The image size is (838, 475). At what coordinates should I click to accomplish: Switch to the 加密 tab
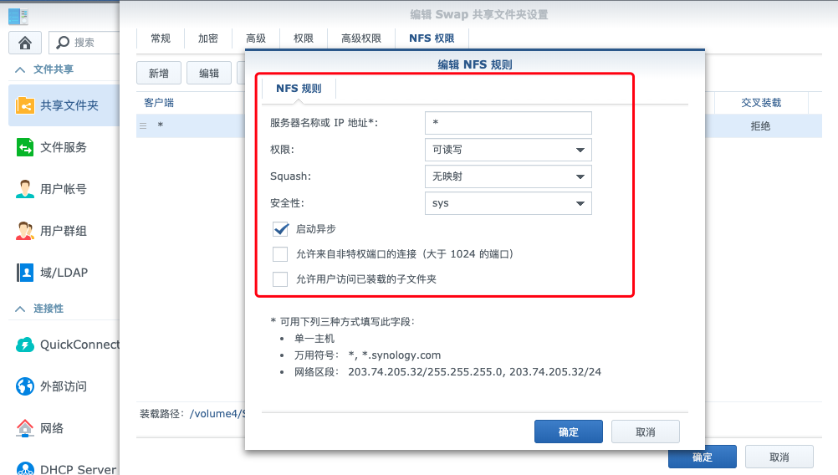click(x=208, y=38)
